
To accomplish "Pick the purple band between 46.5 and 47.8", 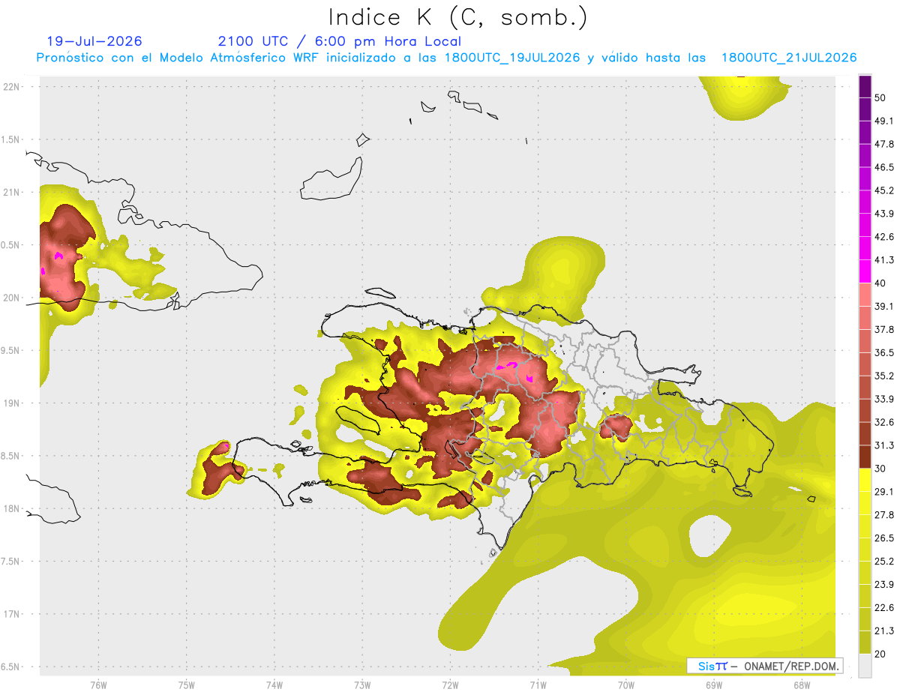I will coord(865,155).
